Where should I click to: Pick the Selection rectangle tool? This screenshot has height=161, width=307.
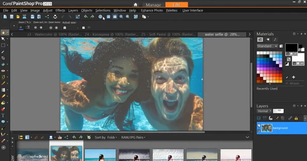(3, 45)
